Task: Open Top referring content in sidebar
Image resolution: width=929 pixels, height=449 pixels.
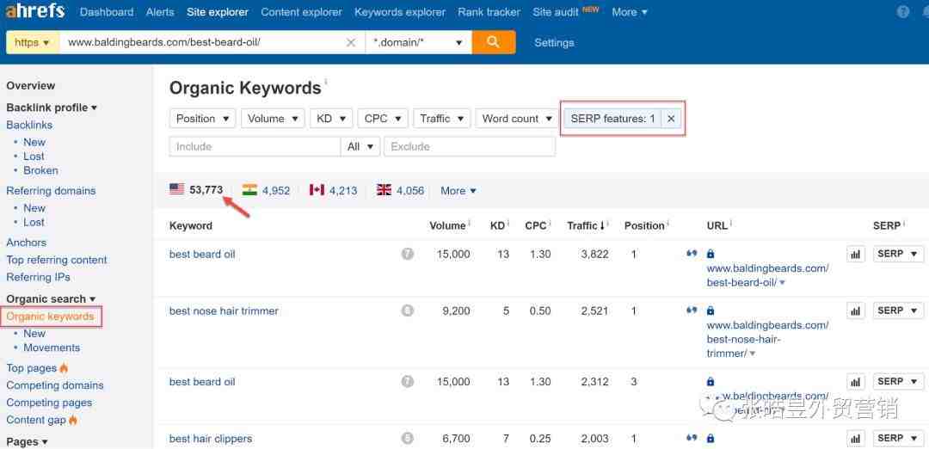Action: (57, 260)
